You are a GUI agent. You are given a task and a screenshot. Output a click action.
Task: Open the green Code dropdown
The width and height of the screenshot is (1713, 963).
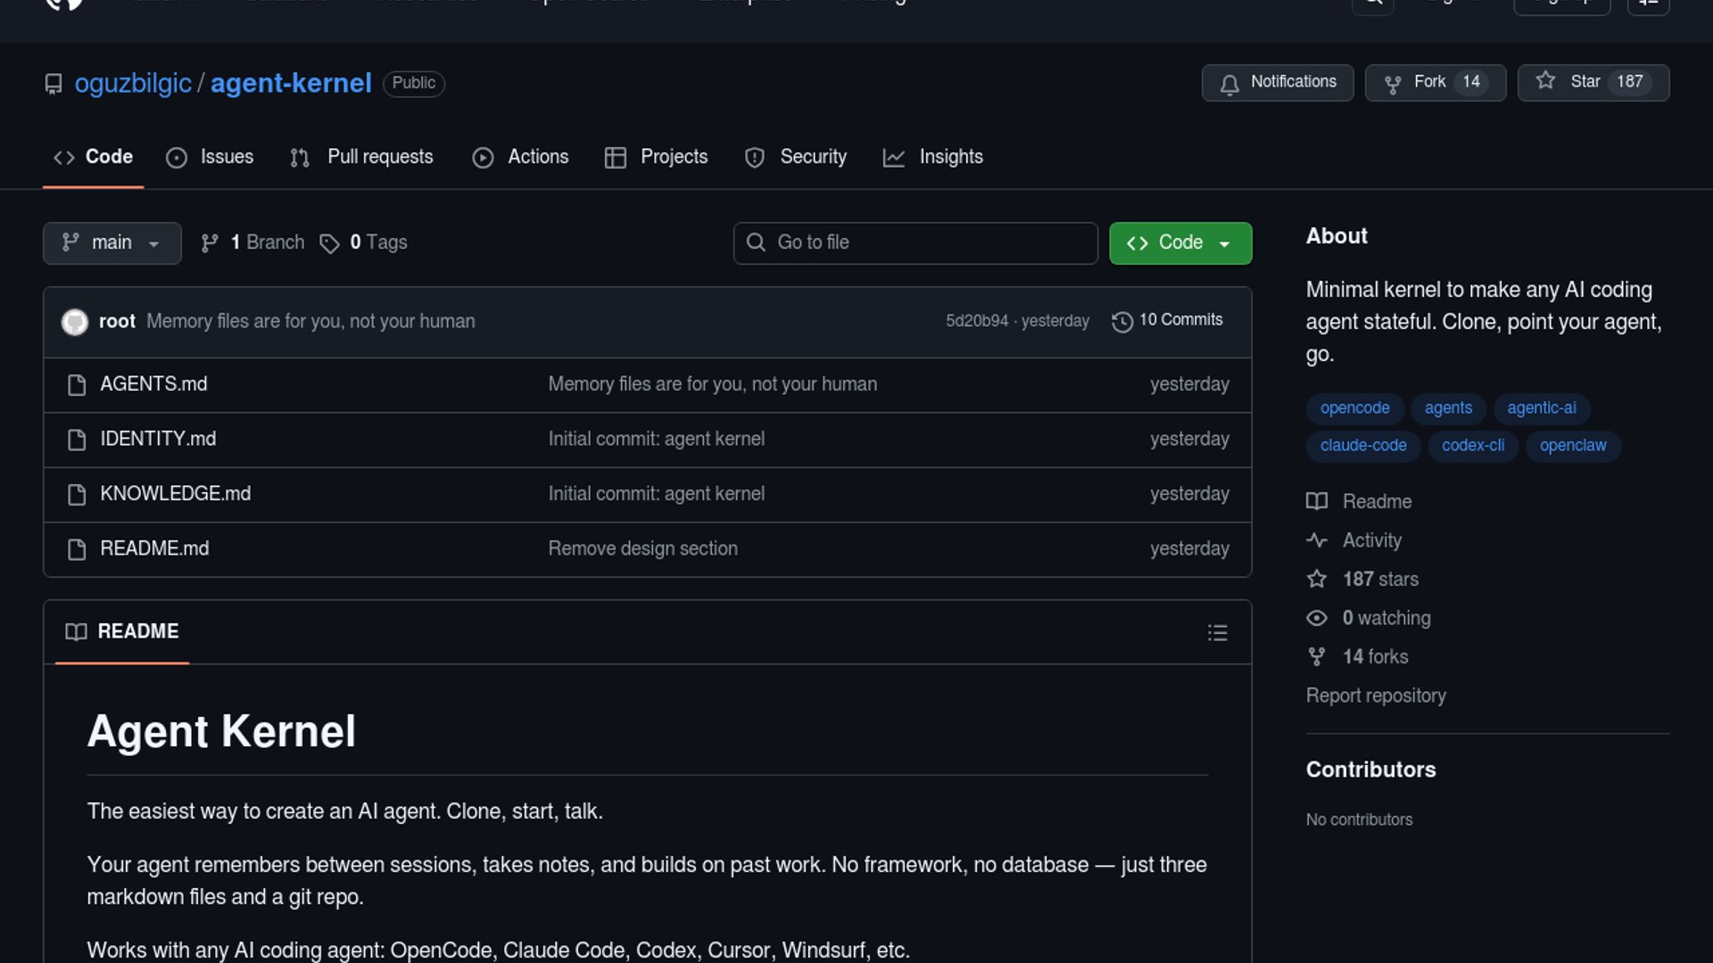(1179, 243)
